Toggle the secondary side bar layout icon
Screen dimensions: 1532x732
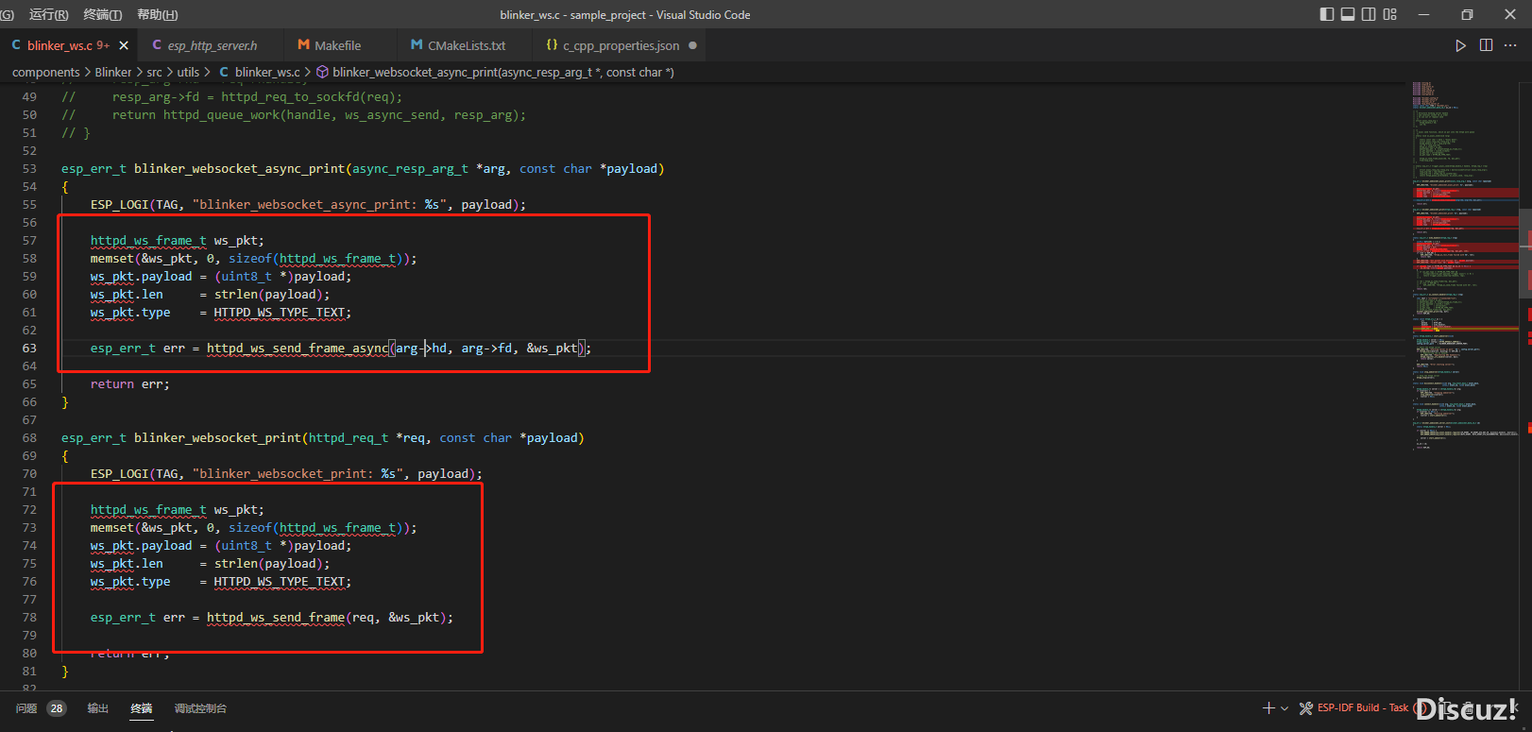tap(1369, 14)
